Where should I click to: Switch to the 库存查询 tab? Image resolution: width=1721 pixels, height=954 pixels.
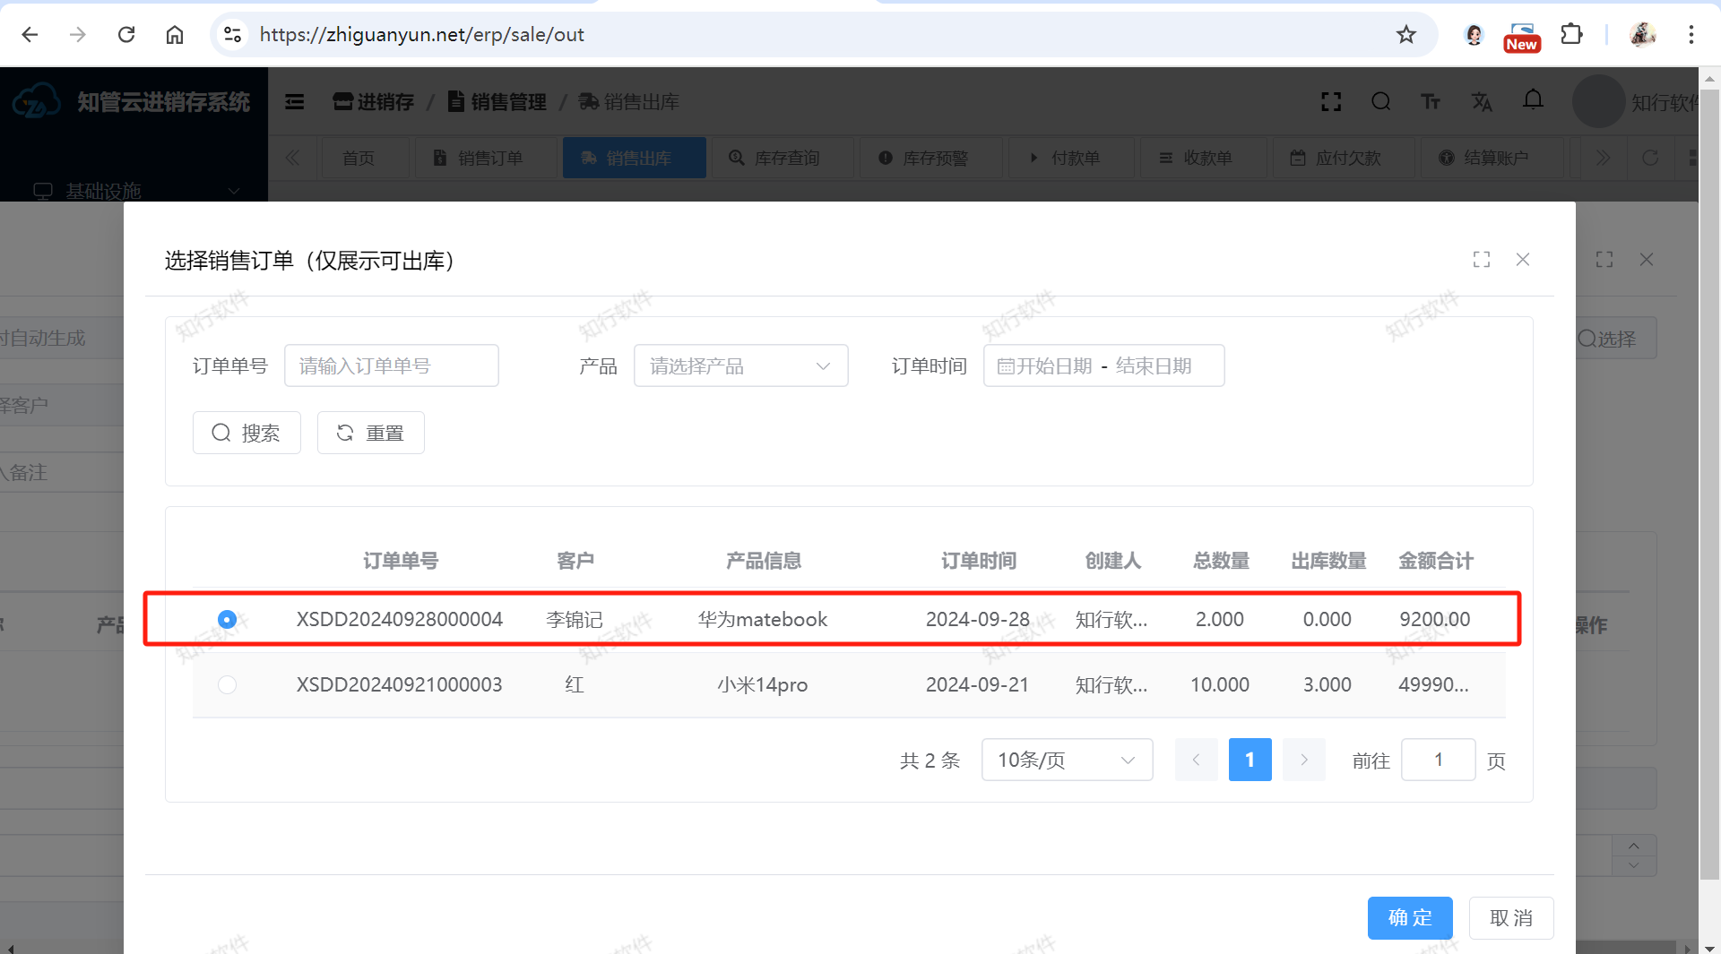(775, 159)
